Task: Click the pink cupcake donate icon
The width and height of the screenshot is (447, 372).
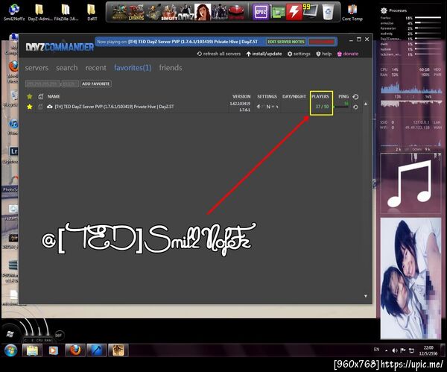Action: (340, 54)
